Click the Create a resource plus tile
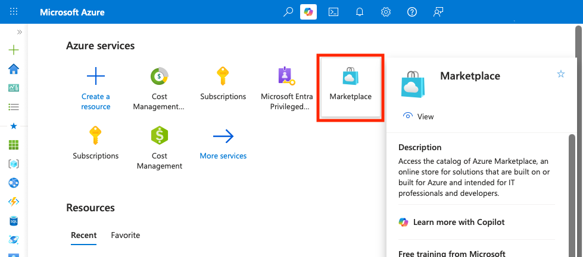Image resolution: width=583 pixels, height=257 pixels. tap(96, 88)
